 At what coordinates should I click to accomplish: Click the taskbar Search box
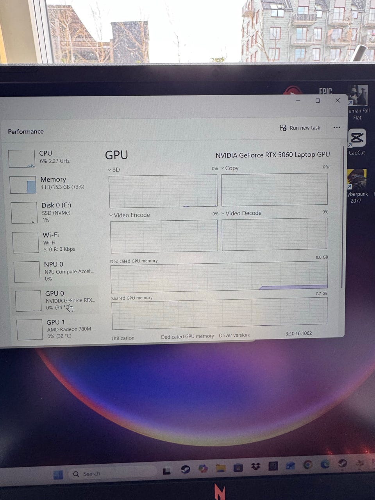[113, 474]
